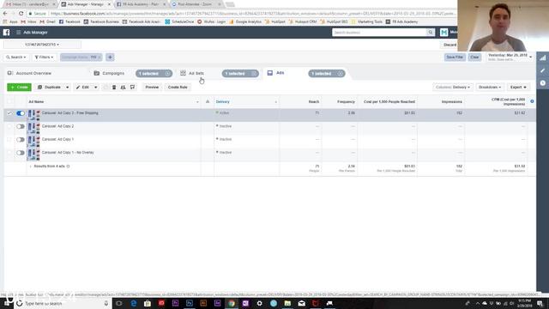Screen dimensions: 549x309
Task: Open the clock history icon in right sidebar
Action: [543, 83]
